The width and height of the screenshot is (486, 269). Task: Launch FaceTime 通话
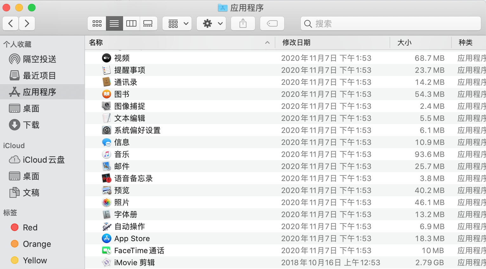(139, 250)
